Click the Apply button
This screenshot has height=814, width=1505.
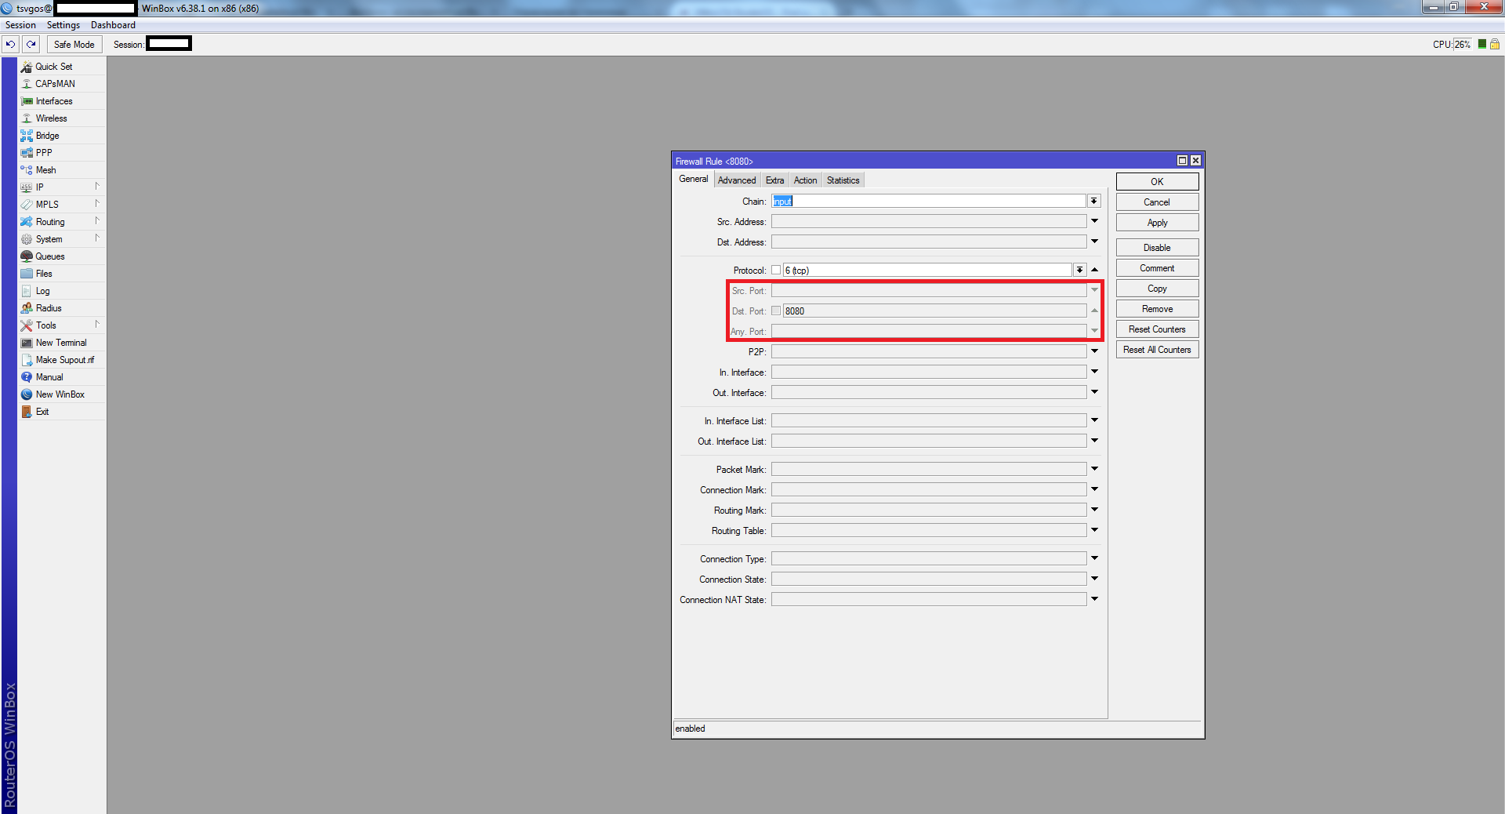(1157, 223)
